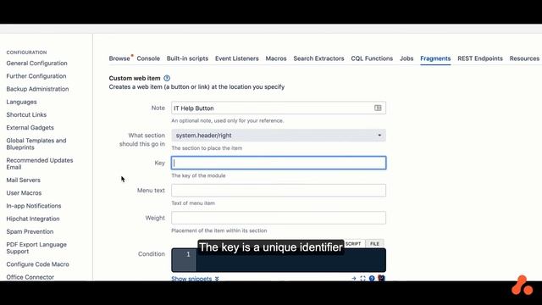Go to Mail Servers
Image resolution: width=542 pixels, height=305 pixels.
tap(23, 180)
